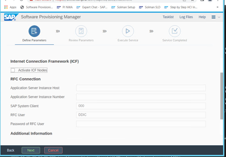Click the Additional Information heading
The height and width of the screenshot is (157, 226).
pyautogui.click(x=31, y=133)
